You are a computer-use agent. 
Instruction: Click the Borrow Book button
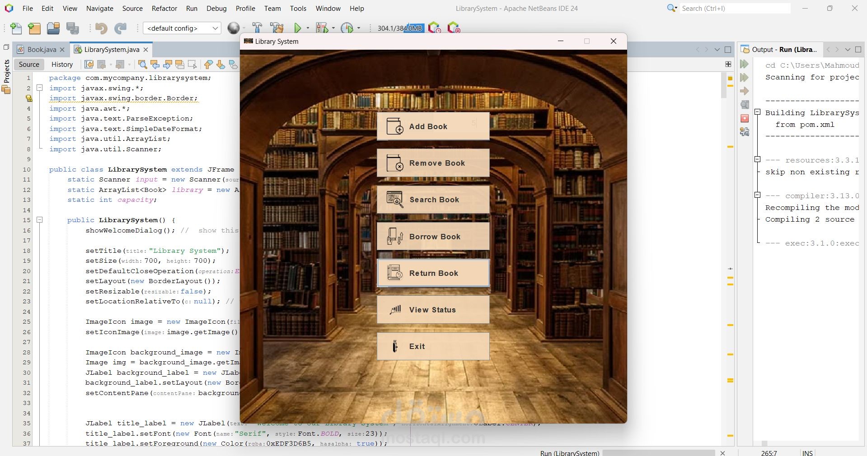(x=433, y=237)
